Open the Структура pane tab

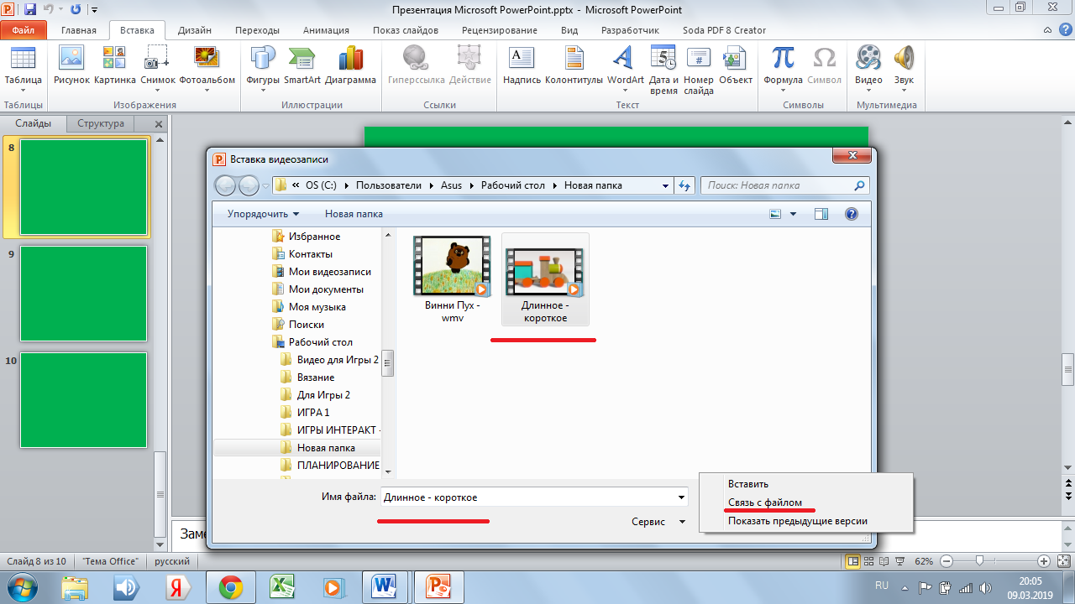click(x=101, y=123)
